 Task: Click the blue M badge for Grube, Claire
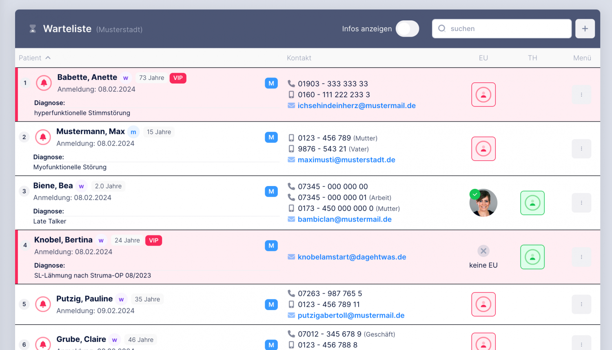click(271, 345)
